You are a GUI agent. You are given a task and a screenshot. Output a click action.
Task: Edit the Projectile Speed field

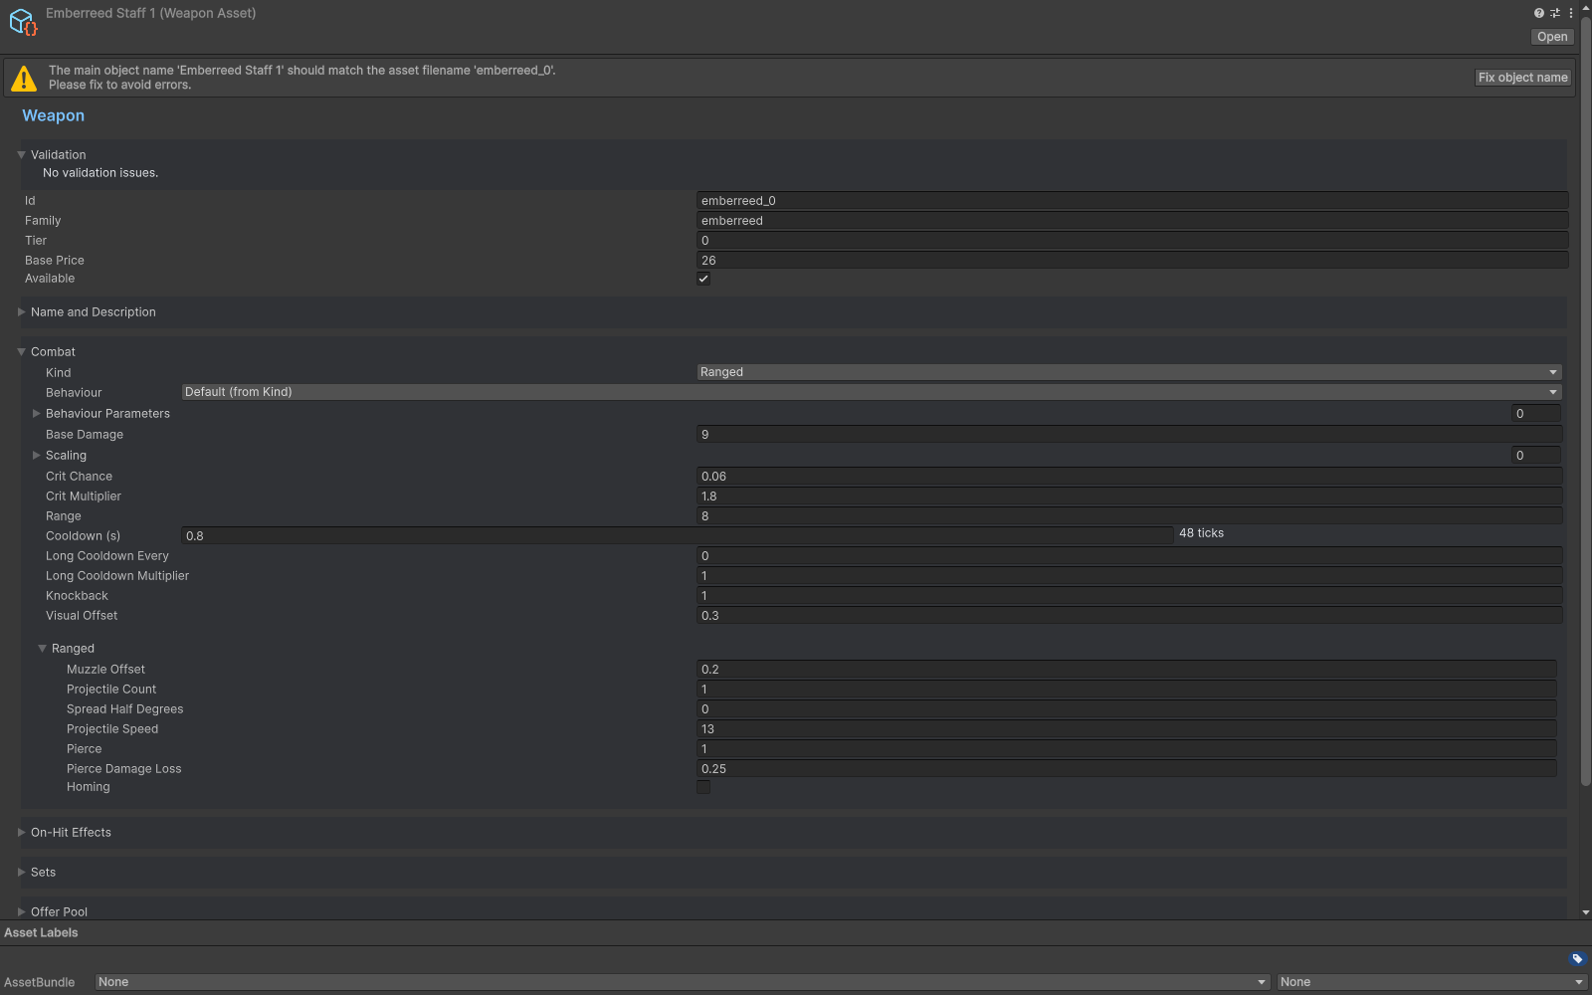tap(1126, 729)
